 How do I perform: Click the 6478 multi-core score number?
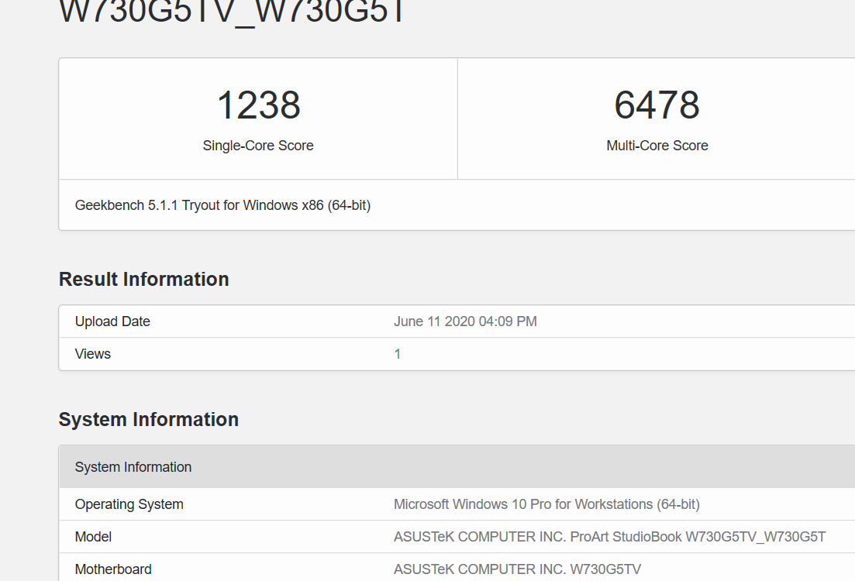[657, 105]
